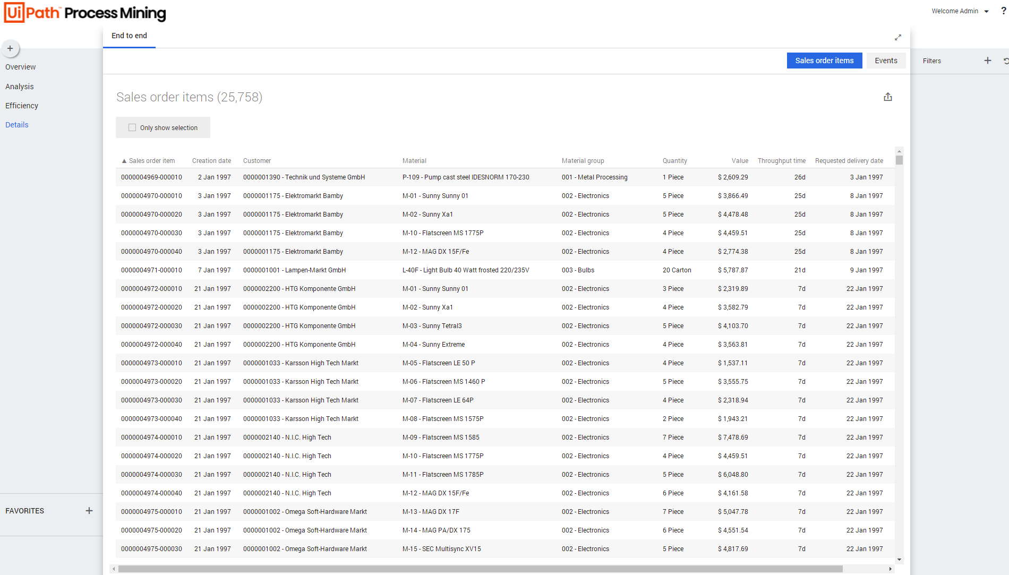Select the End to end tab
The image size is (1009, 575).
click(129, 36)
